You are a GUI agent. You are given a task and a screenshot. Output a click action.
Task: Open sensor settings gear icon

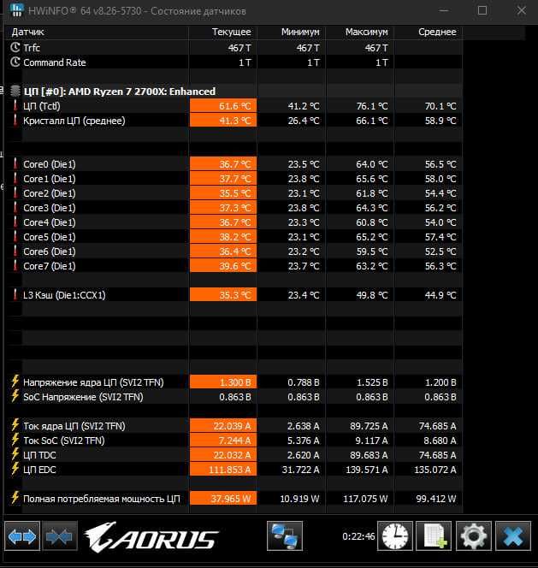pyautogui.click(x=474, y=536)
